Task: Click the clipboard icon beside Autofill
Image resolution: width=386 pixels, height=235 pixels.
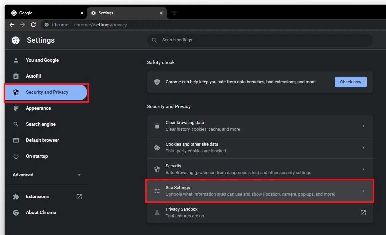Action: coord(16,76)
